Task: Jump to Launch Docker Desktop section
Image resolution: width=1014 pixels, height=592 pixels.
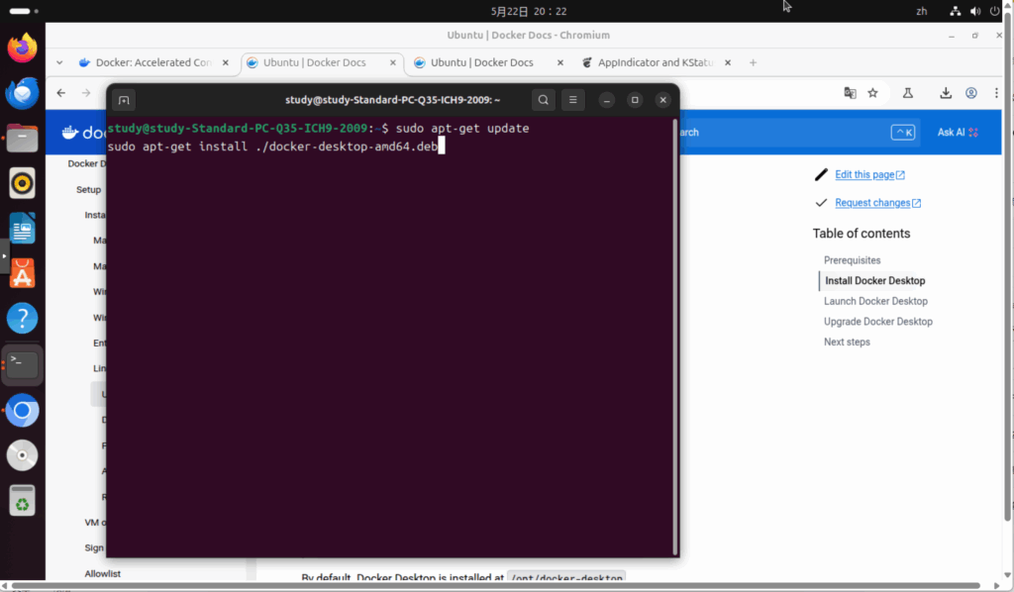Action: [875, 301]
